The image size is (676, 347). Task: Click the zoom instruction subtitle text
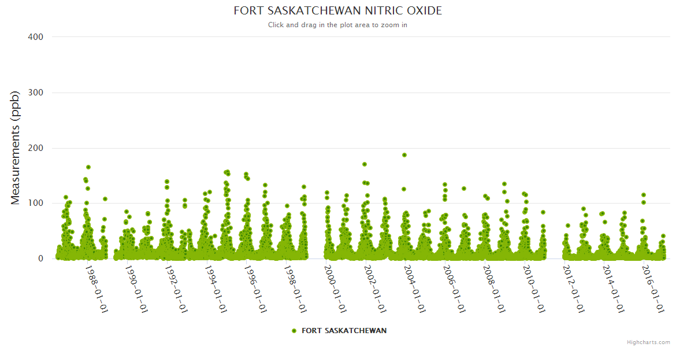pyautogui.click(x=338, y=25)
